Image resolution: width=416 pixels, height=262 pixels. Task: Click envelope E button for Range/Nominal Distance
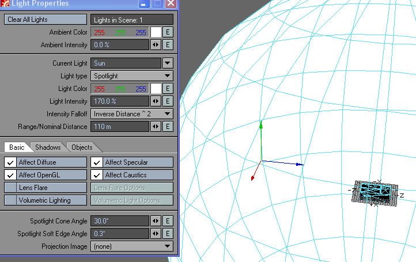tap(168, 127)
